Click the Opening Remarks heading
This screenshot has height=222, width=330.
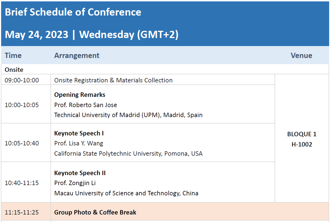[80, 95]
